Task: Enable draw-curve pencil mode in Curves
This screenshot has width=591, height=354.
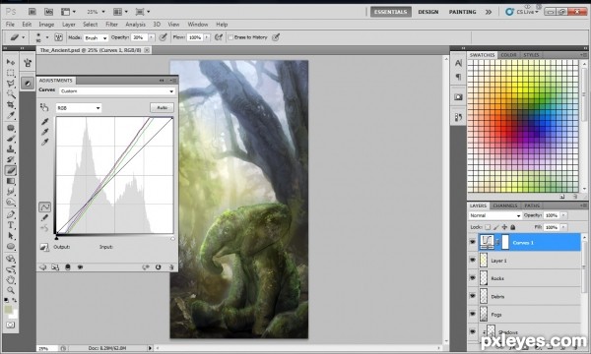Action: click(44, 217)
